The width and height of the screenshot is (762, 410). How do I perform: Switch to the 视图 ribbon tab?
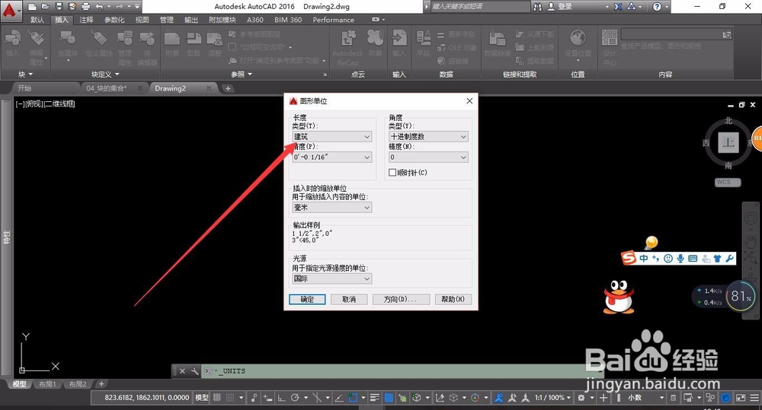coord(142,20)
